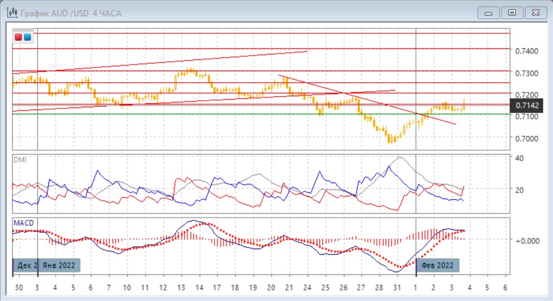Click date 31 on the time axis
The width and height of the screenshot is (553, 301).
click(397, 288)
